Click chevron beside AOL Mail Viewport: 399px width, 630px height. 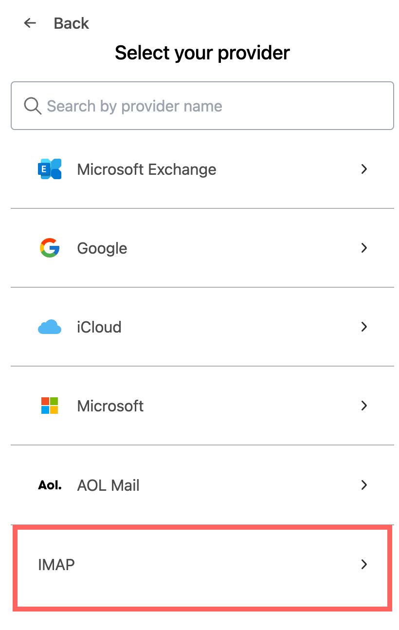(x=364, y=485)
